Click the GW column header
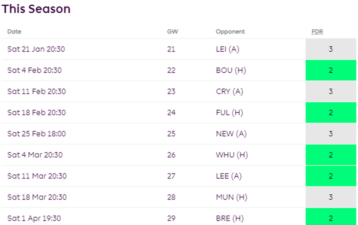 click(x=172, y=32)
